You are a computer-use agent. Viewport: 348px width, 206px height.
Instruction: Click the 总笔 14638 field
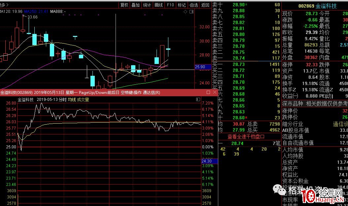[x=300, y=51]
